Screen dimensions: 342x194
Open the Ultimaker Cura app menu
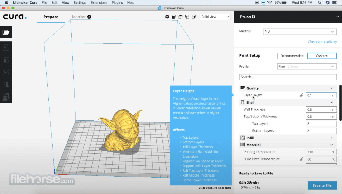[x=25, y=3]
